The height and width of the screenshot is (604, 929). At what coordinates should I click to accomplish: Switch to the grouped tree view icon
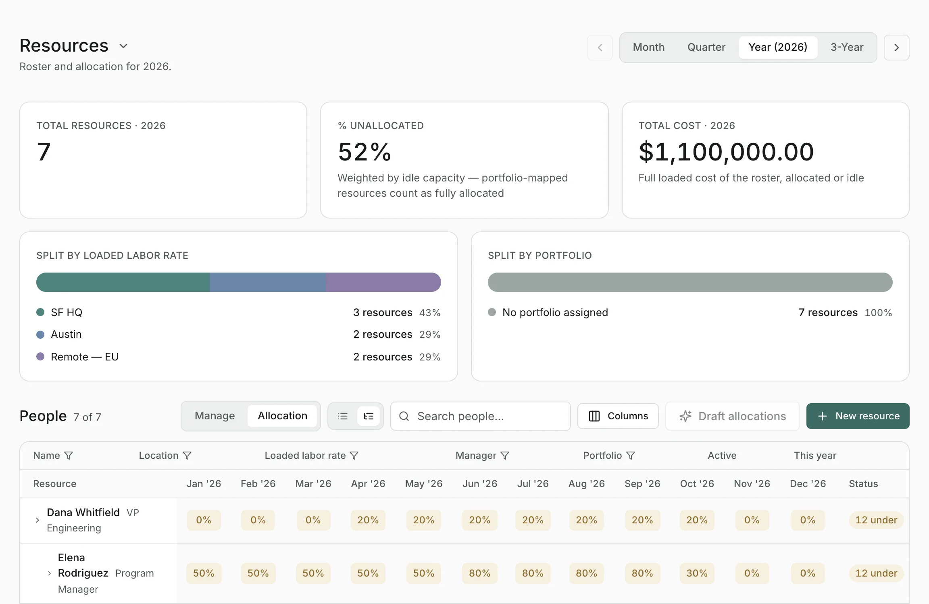point(369,416)
